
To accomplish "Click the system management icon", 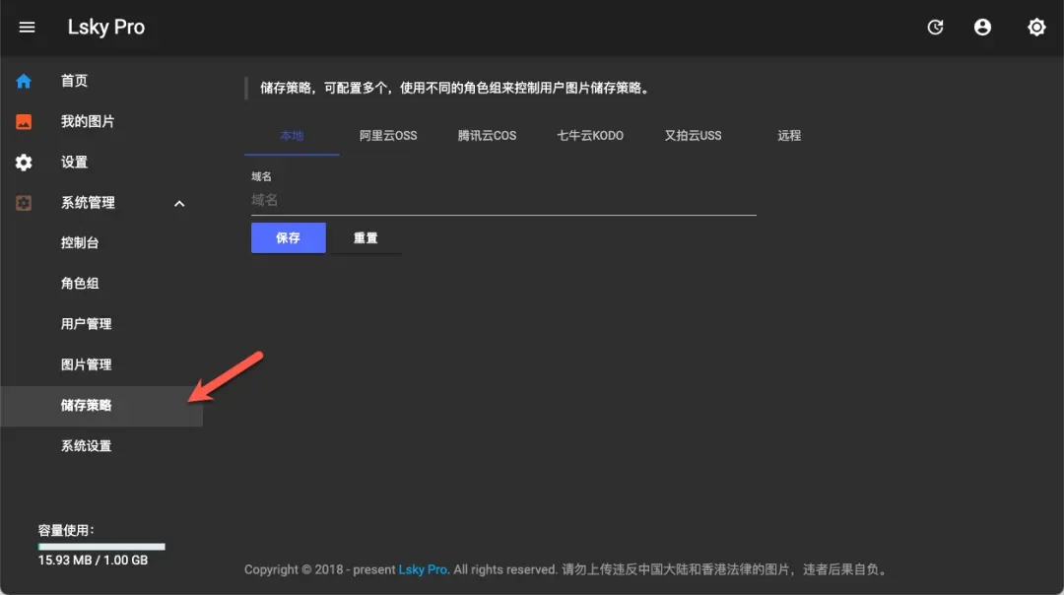I will tap(24, 203).
